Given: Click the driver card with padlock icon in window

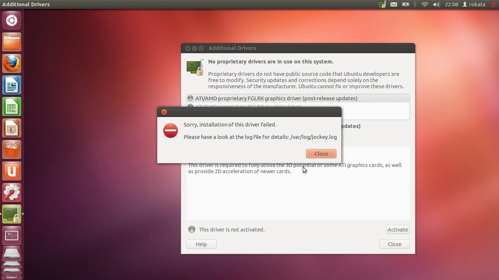Looking at the screenshot, I should (195, 67).
